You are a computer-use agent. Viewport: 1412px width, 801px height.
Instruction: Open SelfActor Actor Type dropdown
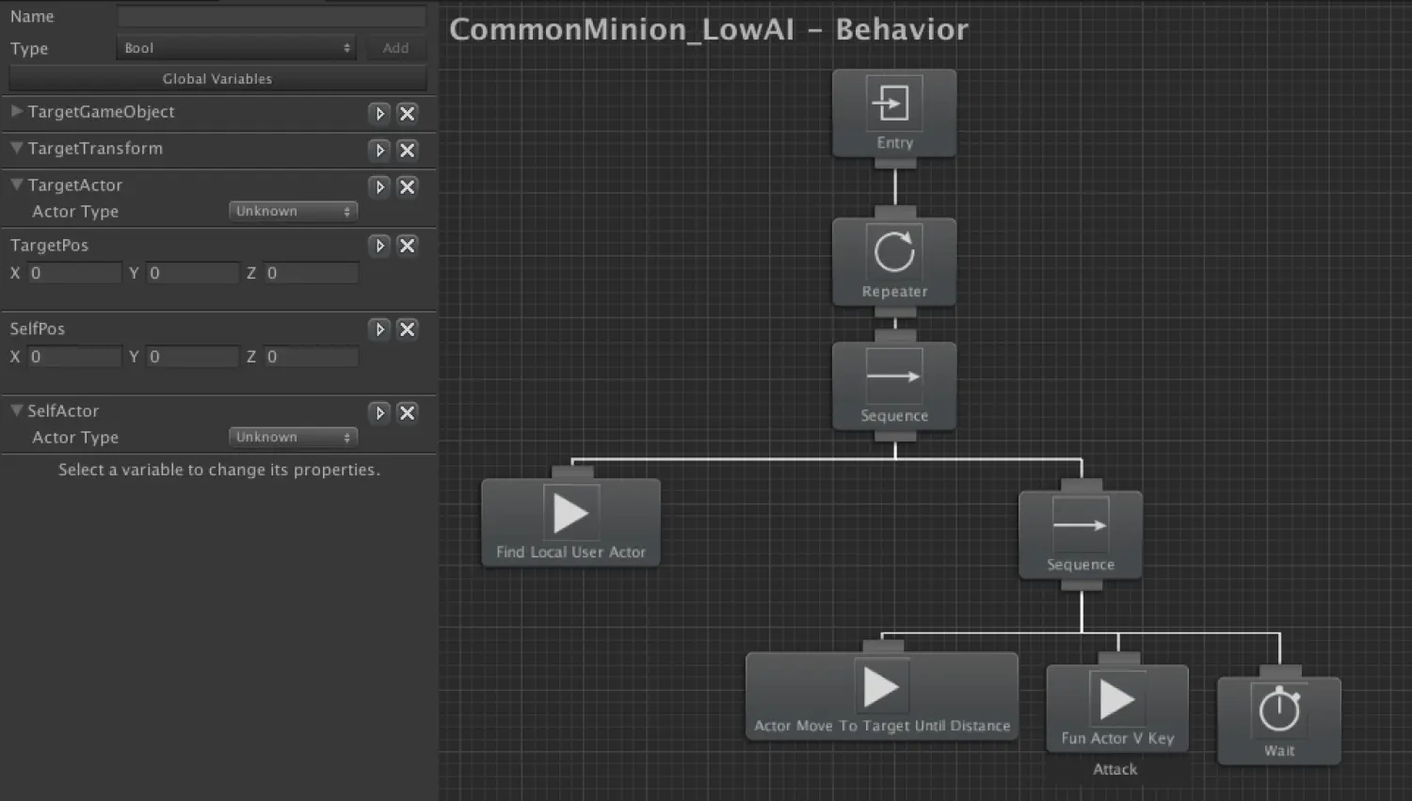click(x=293, y=437)
